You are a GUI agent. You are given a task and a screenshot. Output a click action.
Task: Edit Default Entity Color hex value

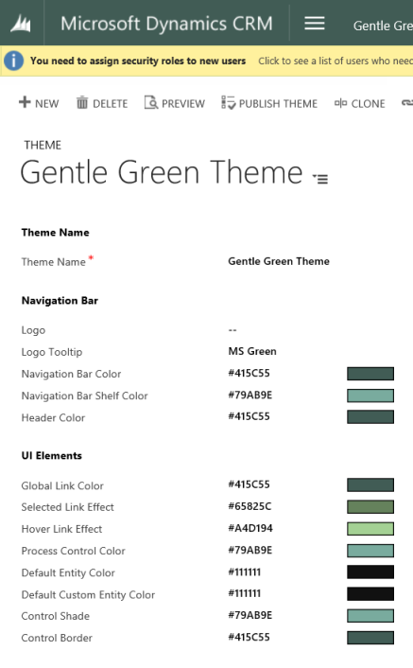click(x=245, y=571)
